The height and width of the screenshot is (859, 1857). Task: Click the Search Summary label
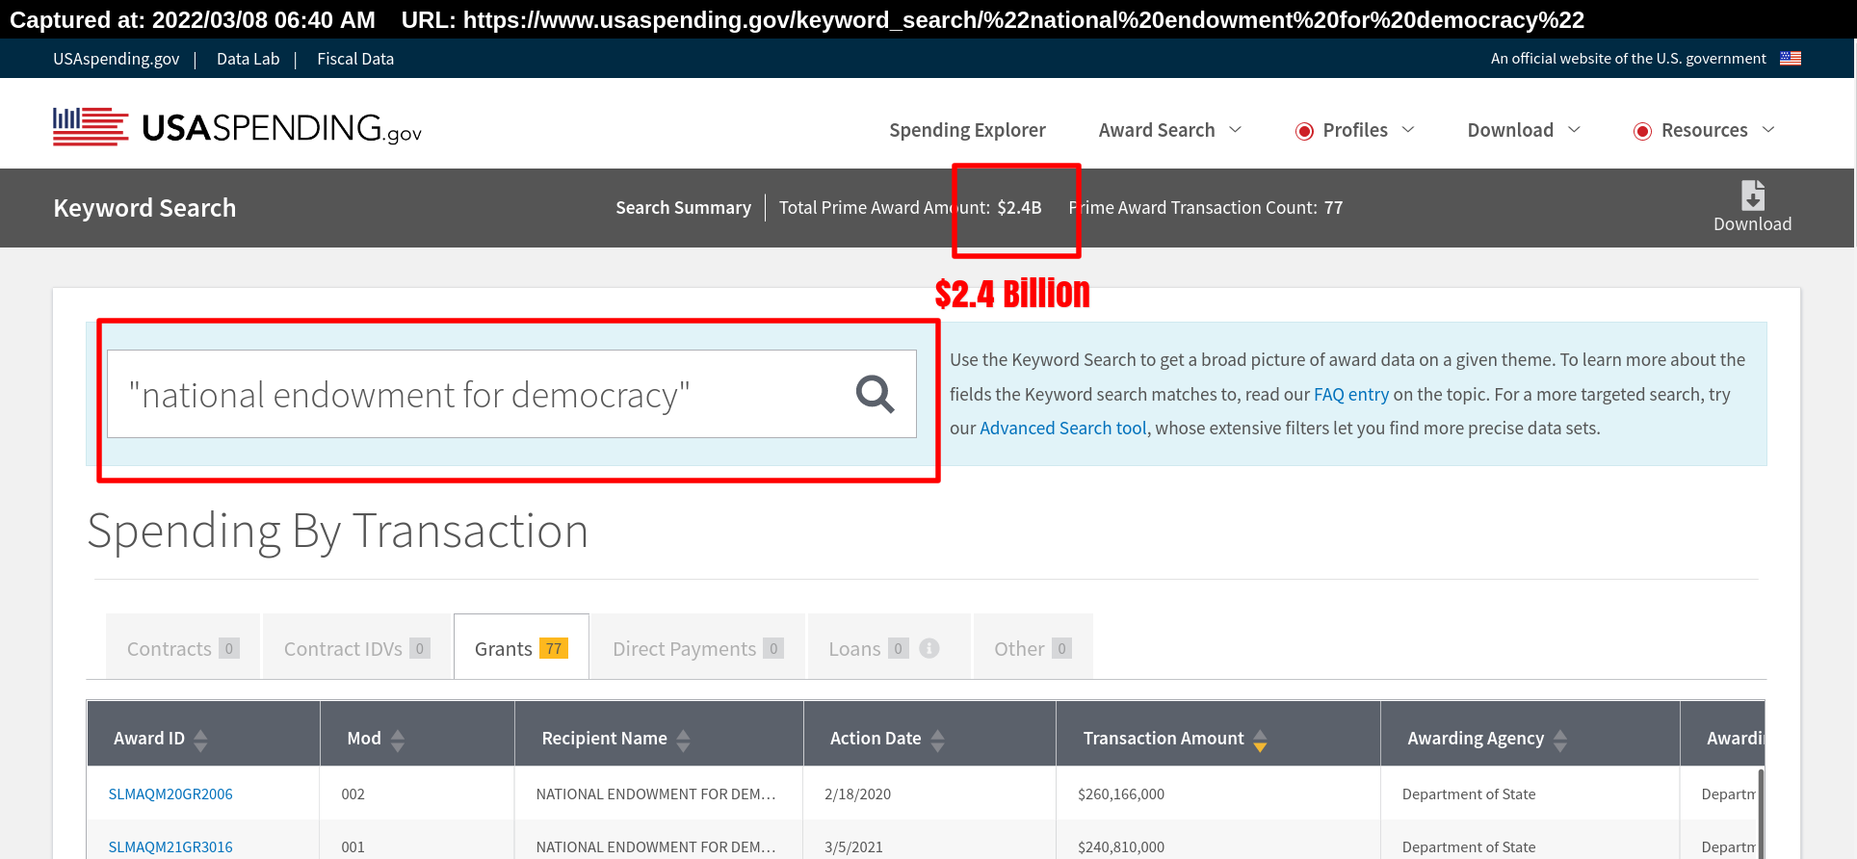click(683, 207)
